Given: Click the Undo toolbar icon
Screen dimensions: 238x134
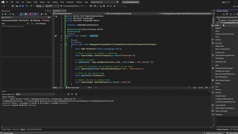Looking at the screenshot, I should tap(26, 6).
